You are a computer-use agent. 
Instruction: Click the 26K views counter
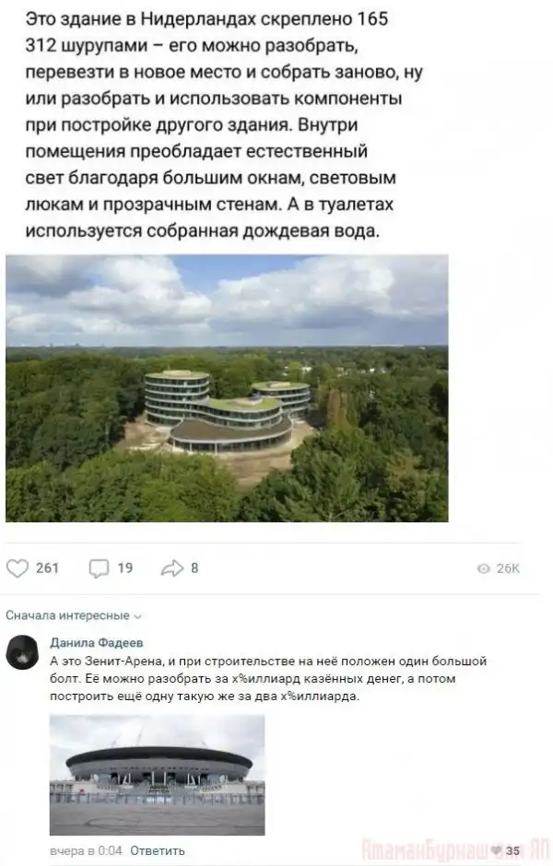508,568
